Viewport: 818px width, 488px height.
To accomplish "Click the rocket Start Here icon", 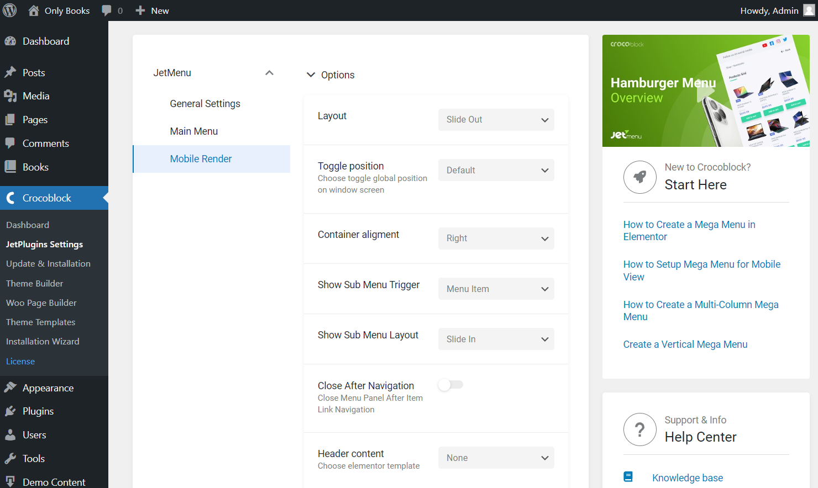I will [x=640, y=177].
